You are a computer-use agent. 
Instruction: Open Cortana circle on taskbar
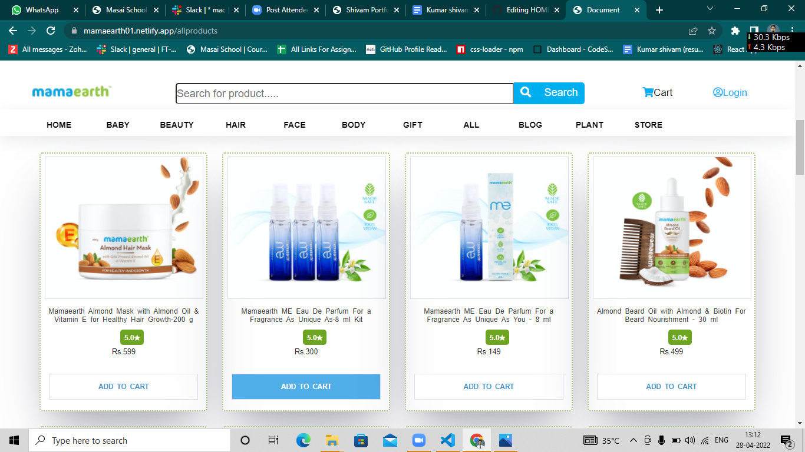pyautogui.click(x=245, y=440)
